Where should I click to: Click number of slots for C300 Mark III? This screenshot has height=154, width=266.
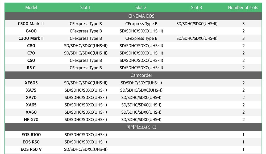point(243,38)
